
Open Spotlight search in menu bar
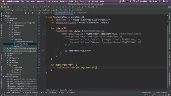pos(160,1)
